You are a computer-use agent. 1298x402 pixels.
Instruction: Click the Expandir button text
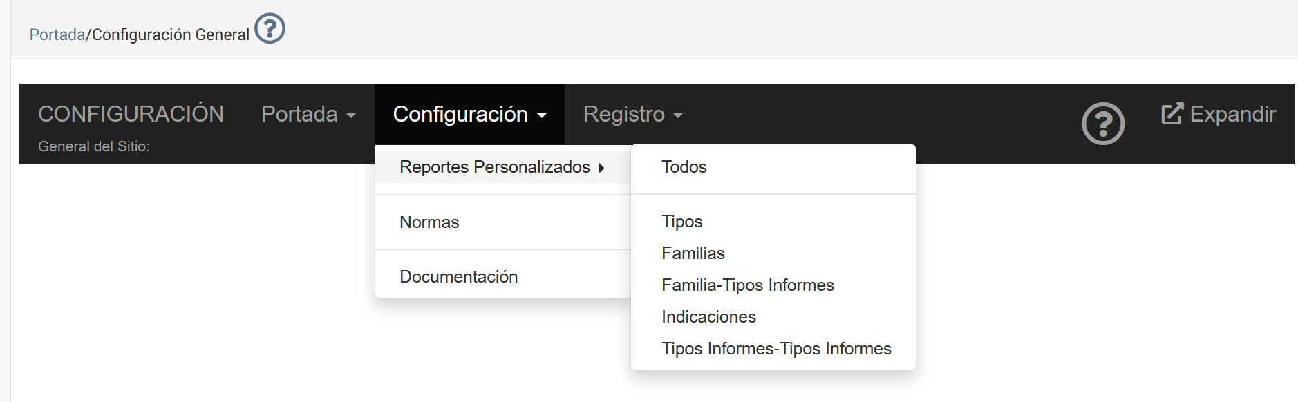coord(1232,114)
